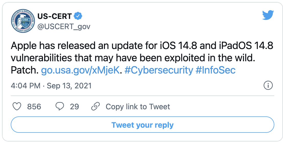Click the word Patch in tweet
The image size is (283, 144).
click(24, 70)
